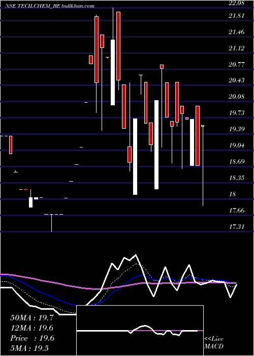
Task: Click the 5MA : 19.5 reading
Action: [x=29, y=348]
